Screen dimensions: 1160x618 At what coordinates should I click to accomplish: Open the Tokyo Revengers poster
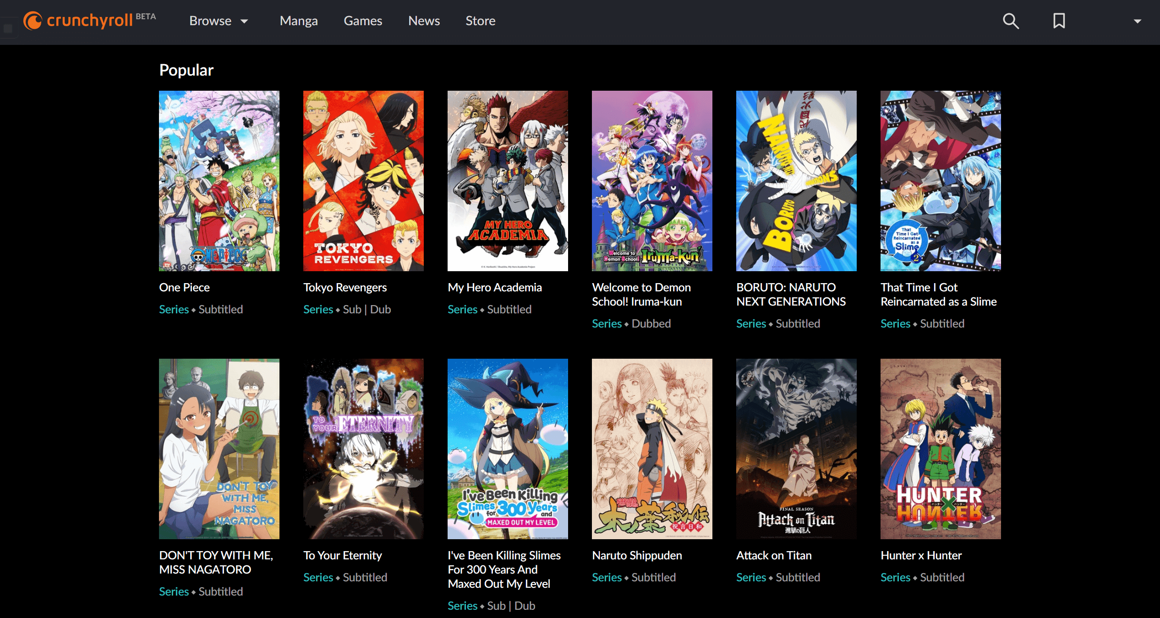pyautogui.click(x=363, y=181)
